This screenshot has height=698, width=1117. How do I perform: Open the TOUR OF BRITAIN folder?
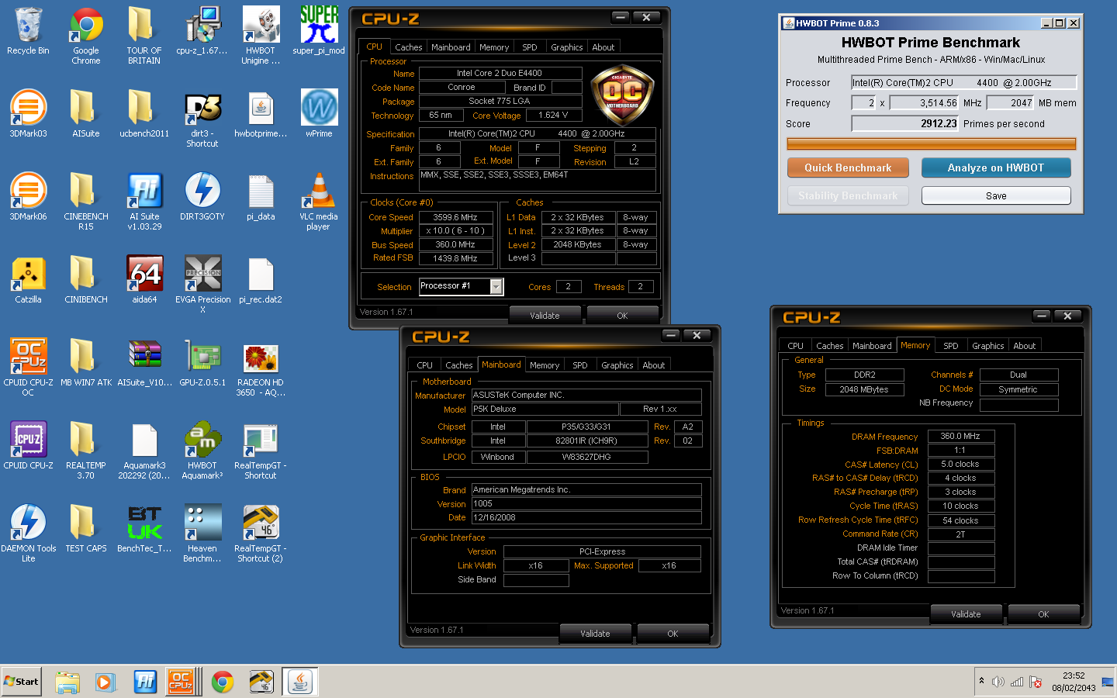144,35
